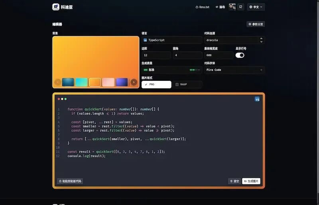Open the GitHub repository icon in header

click(x=241, y=7)
